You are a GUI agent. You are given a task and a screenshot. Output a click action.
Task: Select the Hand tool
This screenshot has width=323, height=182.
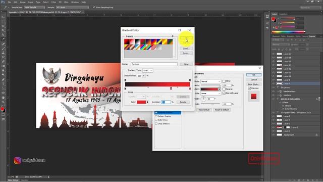[3, 98]
